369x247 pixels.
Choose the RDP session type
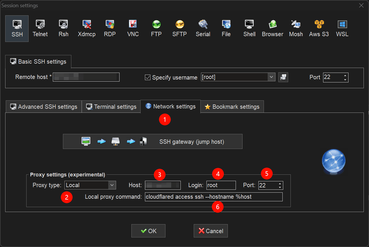click(x=110, y=28)
